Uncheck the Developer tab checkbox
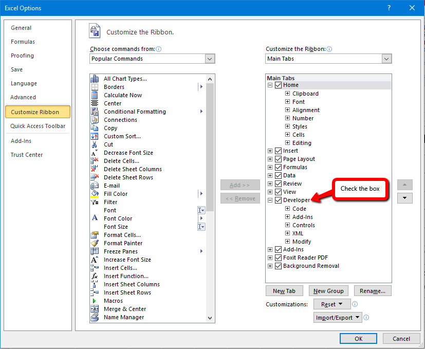This screenshot has height=349, width=425. (x=278, y=200)
